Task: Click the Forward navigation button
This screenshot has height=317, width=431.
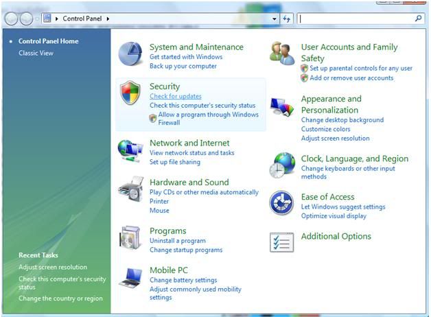Action: tap(27, 19)
